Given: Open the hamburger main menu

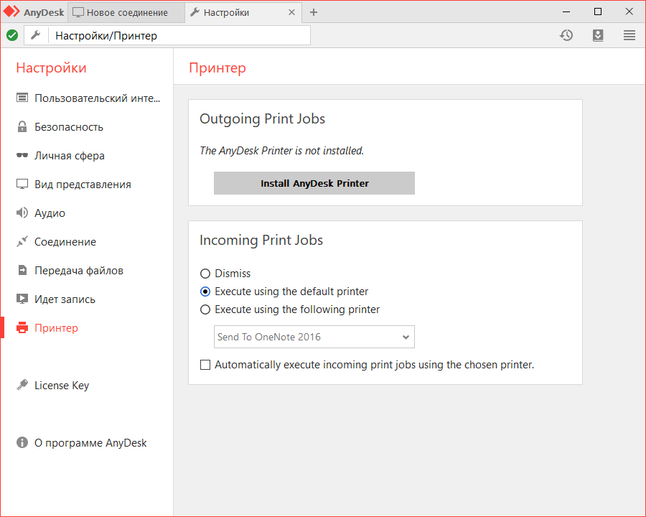Looking at the screenshot, I should click(x=629, y=35).
